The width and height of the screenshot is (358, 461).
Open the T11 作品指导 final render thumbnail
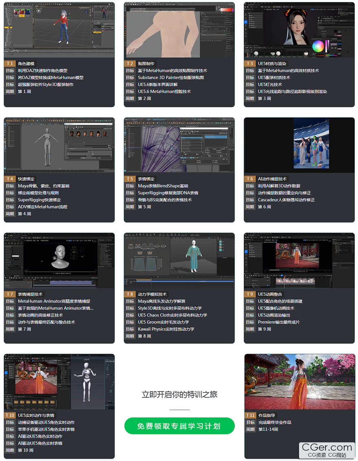tap(300, 381)
